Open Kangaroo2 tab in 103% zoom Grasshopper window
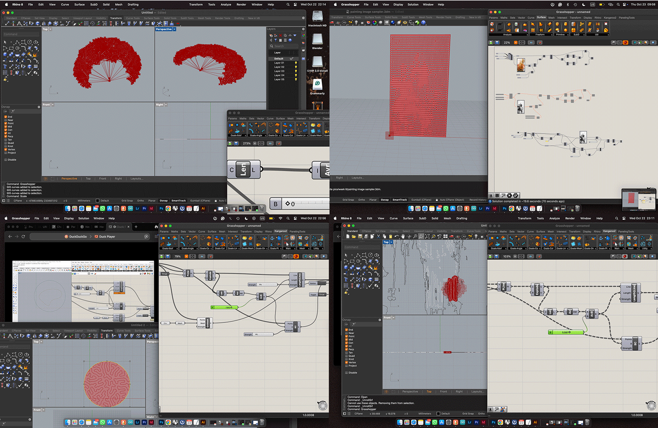 (x=609, y=231)
